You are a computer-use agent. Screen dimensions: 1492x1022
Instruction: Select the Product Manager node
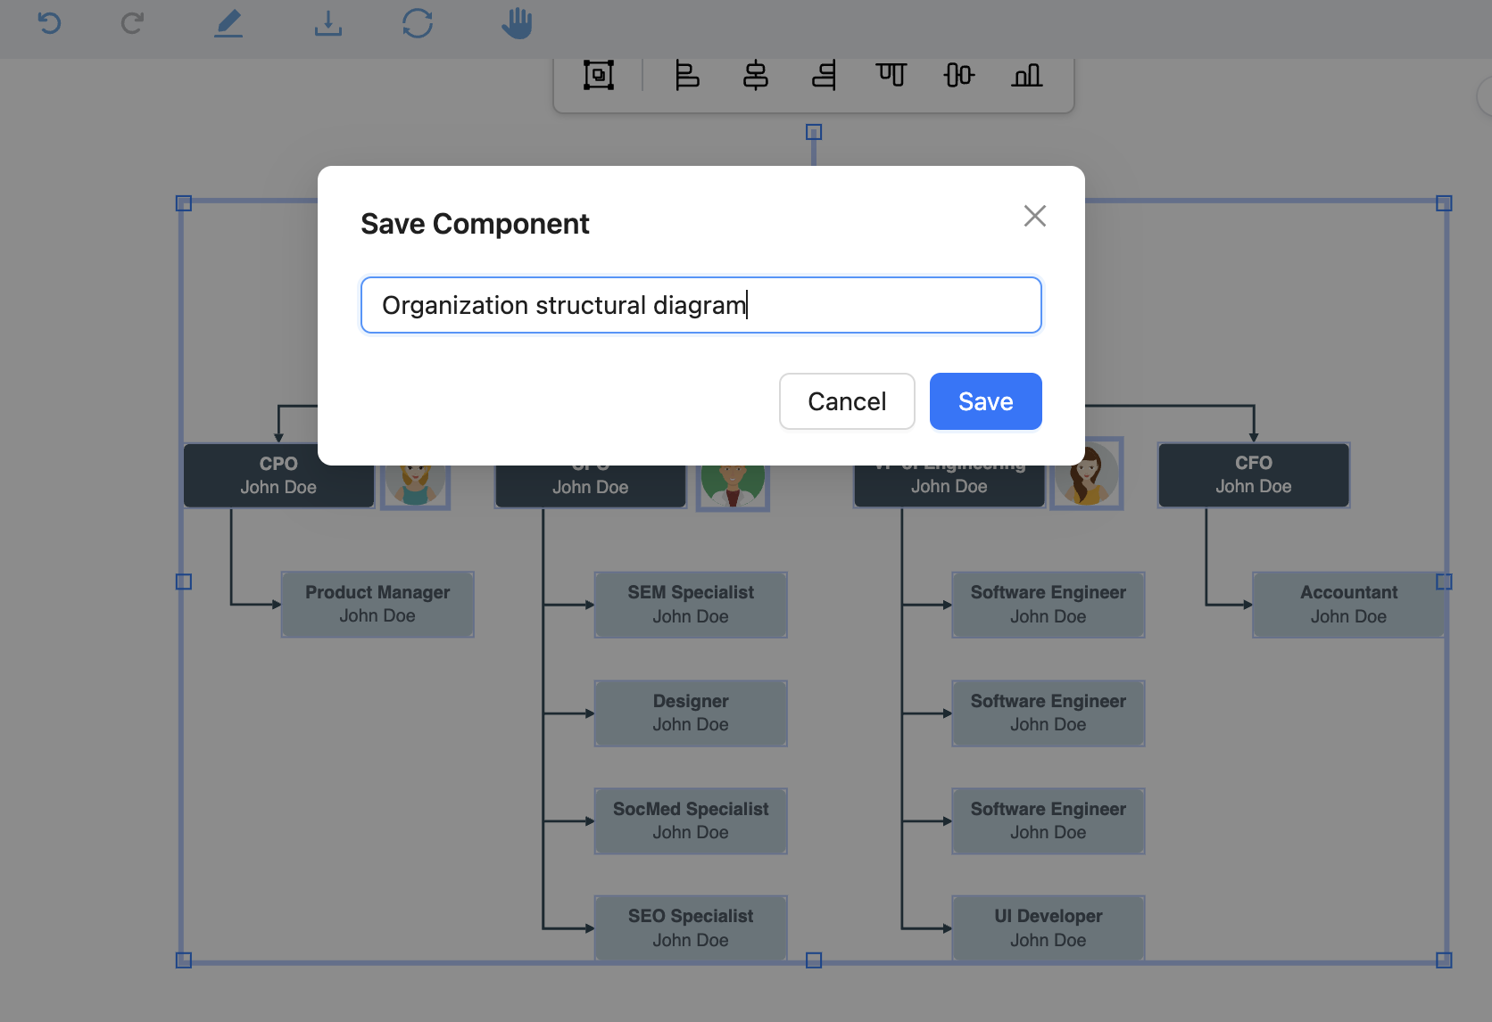click(x=377, y=605)
